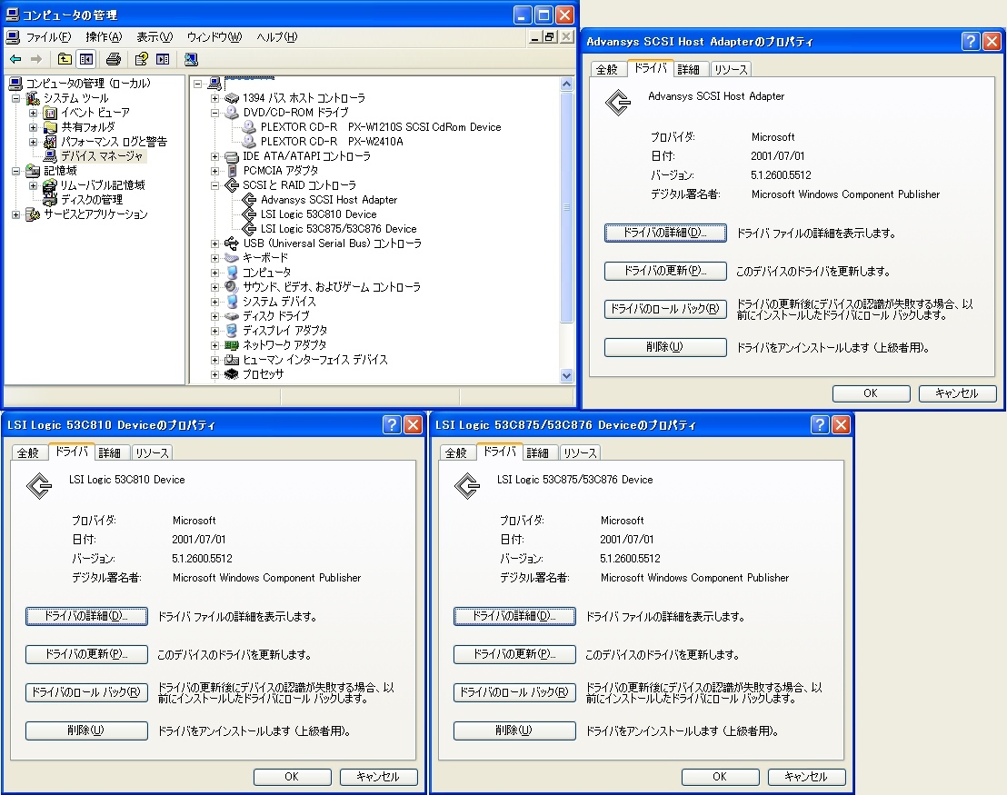Open the ファイル(F) menu
1007x795 pixels.
pos(48,37)
